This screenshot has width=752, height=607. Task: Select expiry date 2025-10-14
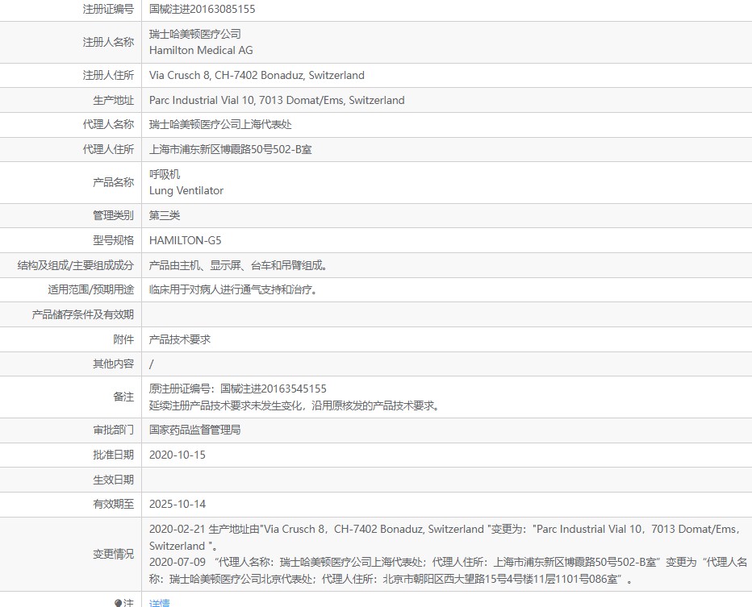click(177, 505)
